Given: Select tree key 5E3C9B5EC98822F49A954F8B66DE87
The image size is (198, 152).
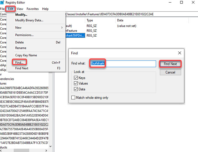Looking at the screenshot, I should 24,102.
